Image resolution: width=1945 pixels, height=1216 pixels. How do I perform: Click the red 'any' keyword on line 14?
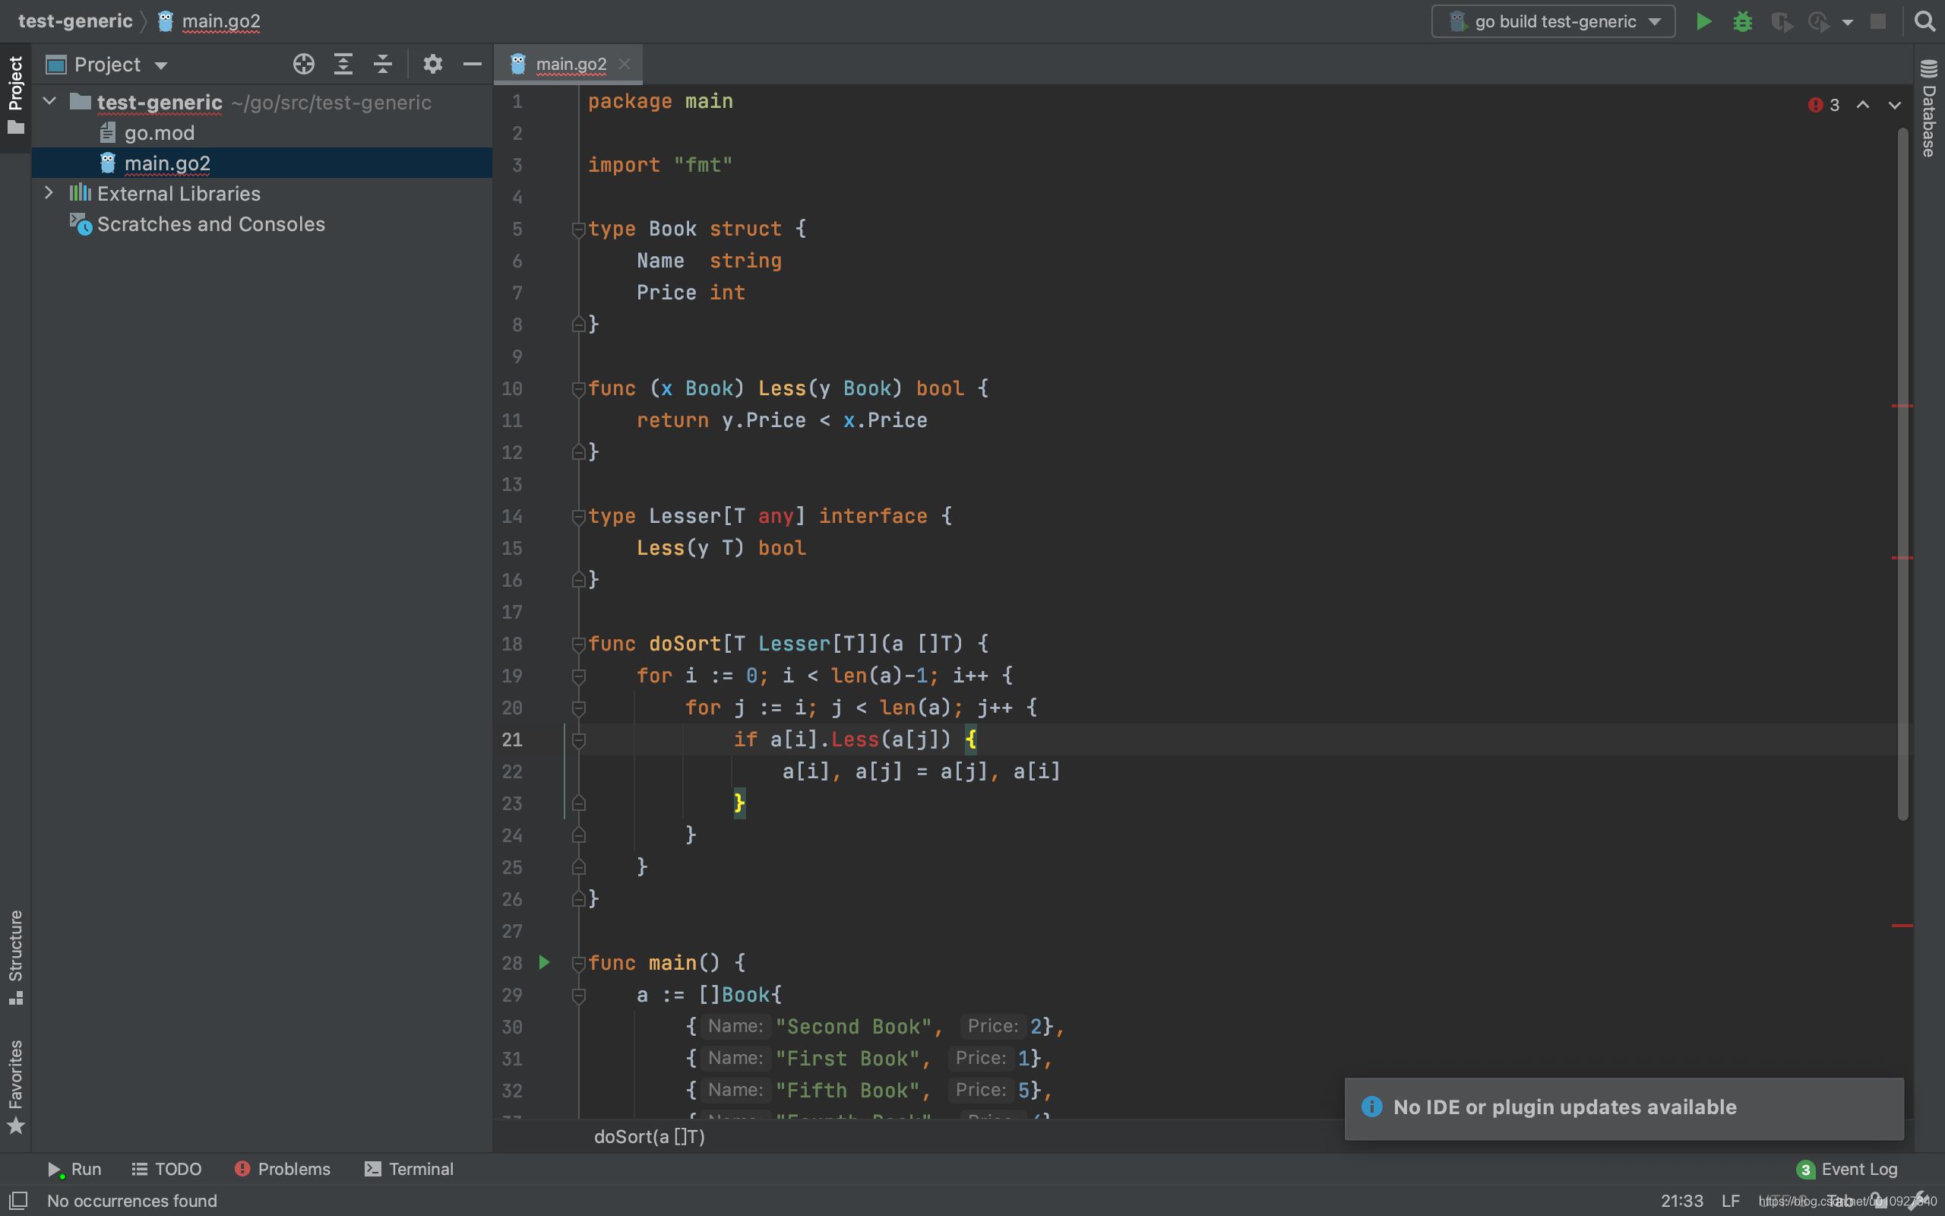(x=776, y=515)
